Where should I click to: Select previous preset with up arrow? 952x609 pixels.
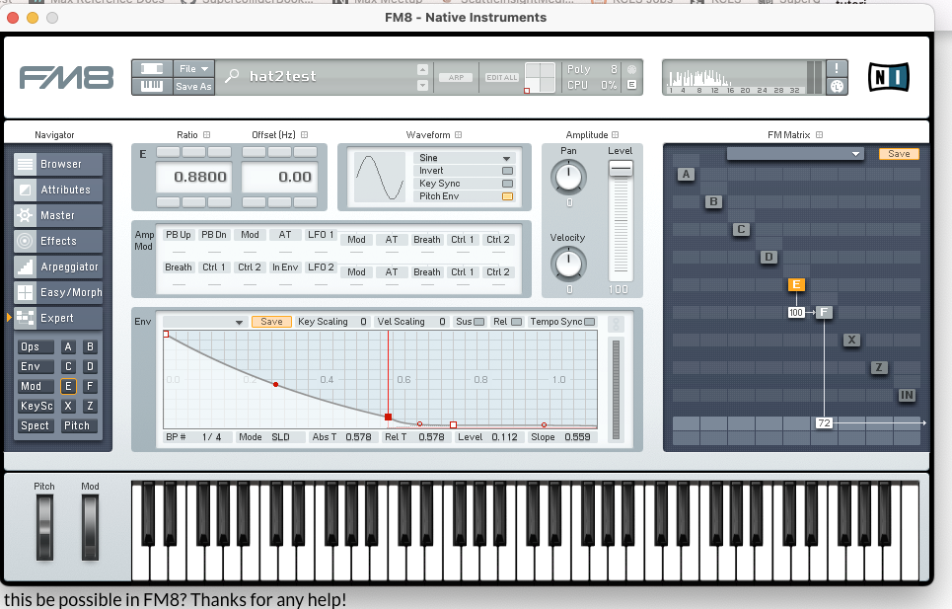(x=422, y=69)
